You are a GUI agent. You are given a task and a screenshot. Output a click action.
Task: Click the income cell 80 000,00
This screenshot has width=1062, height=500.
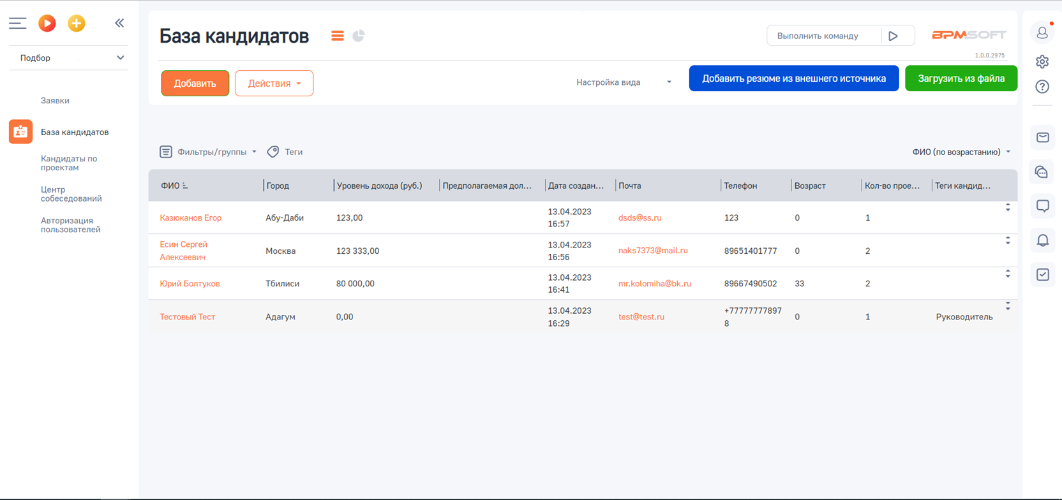[355, 284]
